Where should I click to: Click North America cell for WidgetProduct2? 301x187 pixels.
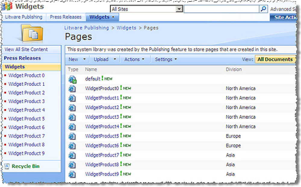(241, 108)
